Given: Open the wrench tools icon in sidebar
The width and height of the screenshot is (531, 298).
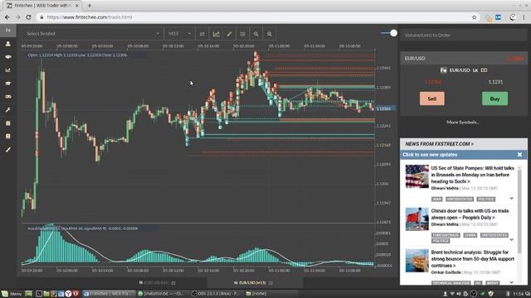Looking at the screenshot, I should point(7,110).
